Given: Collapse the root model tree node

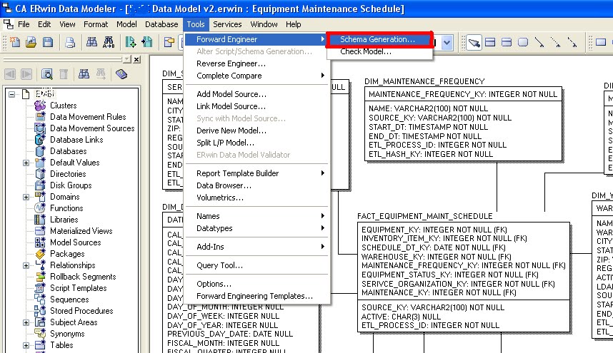Looking at the screenshot, I should [11, 94].
